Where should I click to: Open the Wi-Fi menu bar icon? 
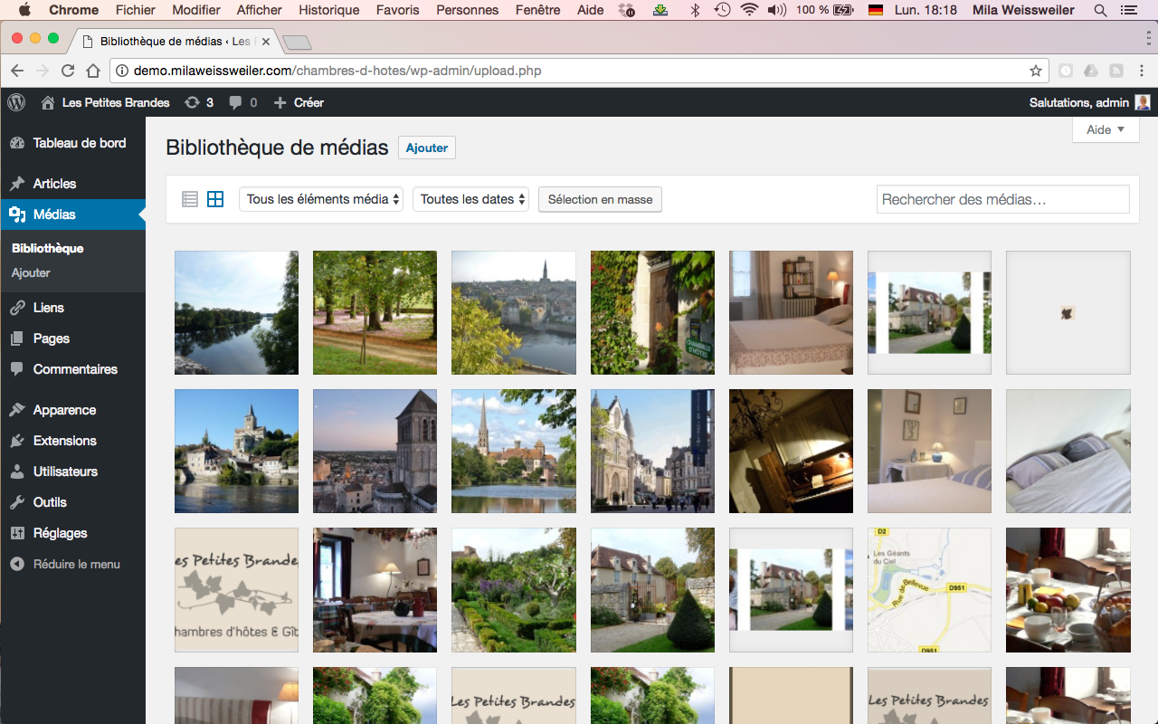tap(748, 10)
